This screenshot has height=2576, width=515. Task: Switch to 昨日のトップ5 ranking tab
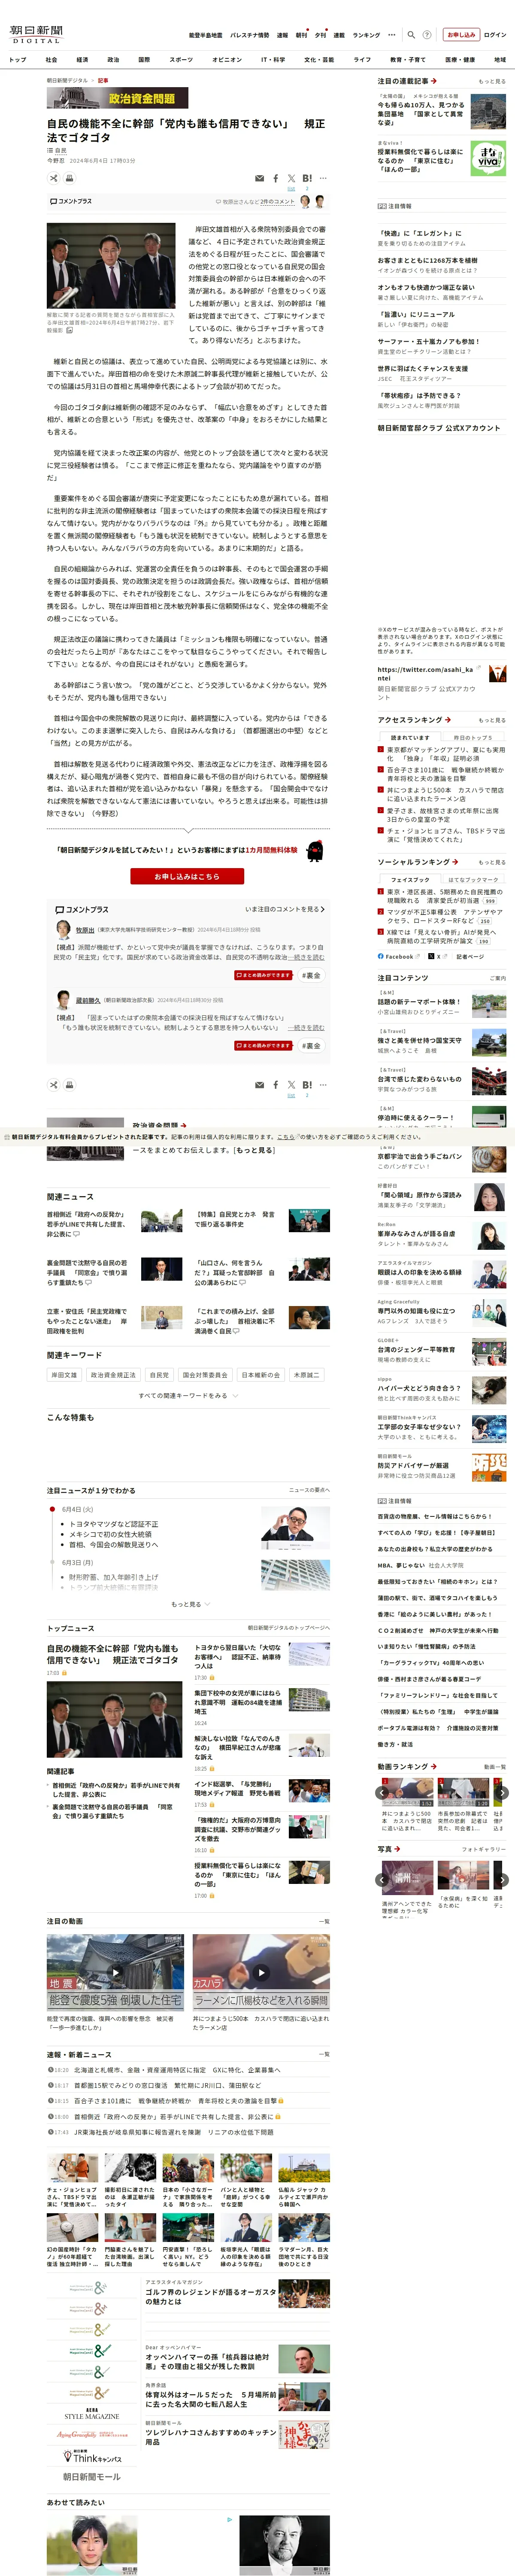tap(473, 738)
